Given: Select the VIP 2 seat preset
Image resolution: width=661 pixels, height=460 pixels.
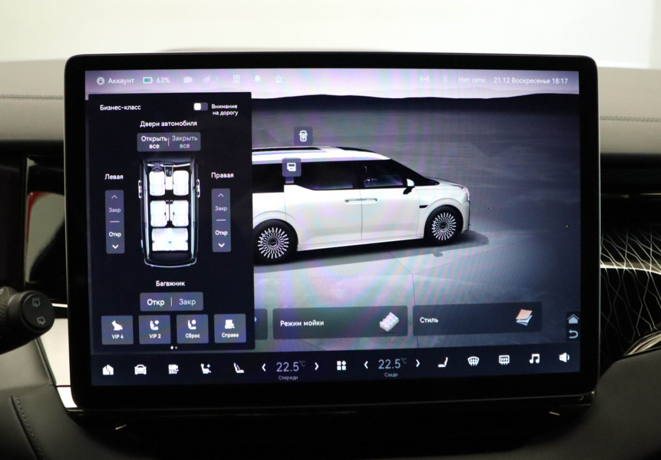Looking at the screenshot, I should coord(154,329).
